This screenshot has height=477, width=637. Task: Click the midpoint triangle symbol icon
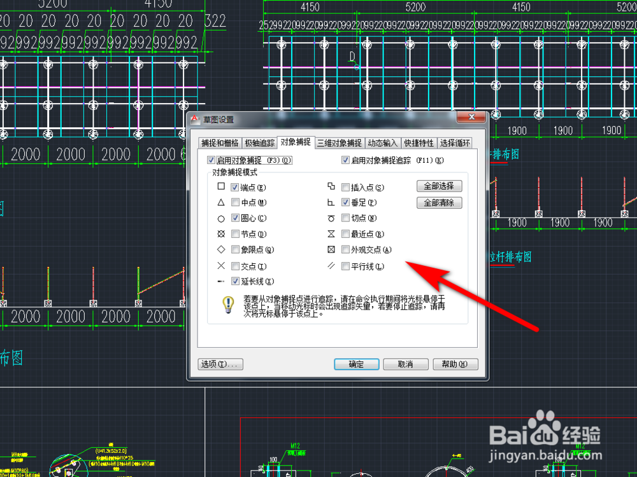point(221,202)
